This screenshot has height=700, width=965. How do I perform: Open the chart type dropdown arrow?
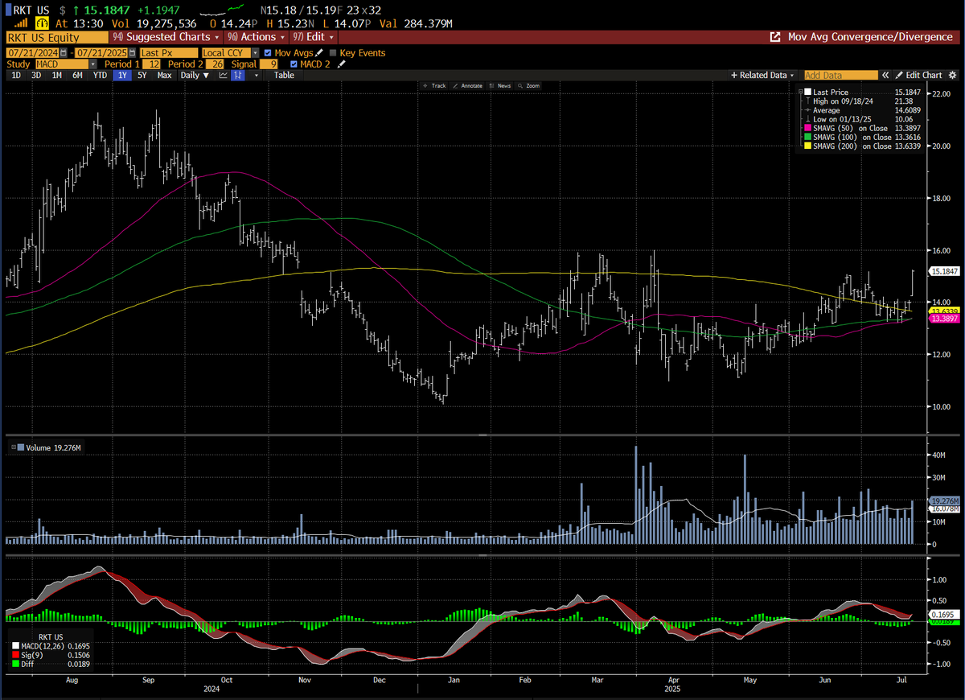click(257, 75)
